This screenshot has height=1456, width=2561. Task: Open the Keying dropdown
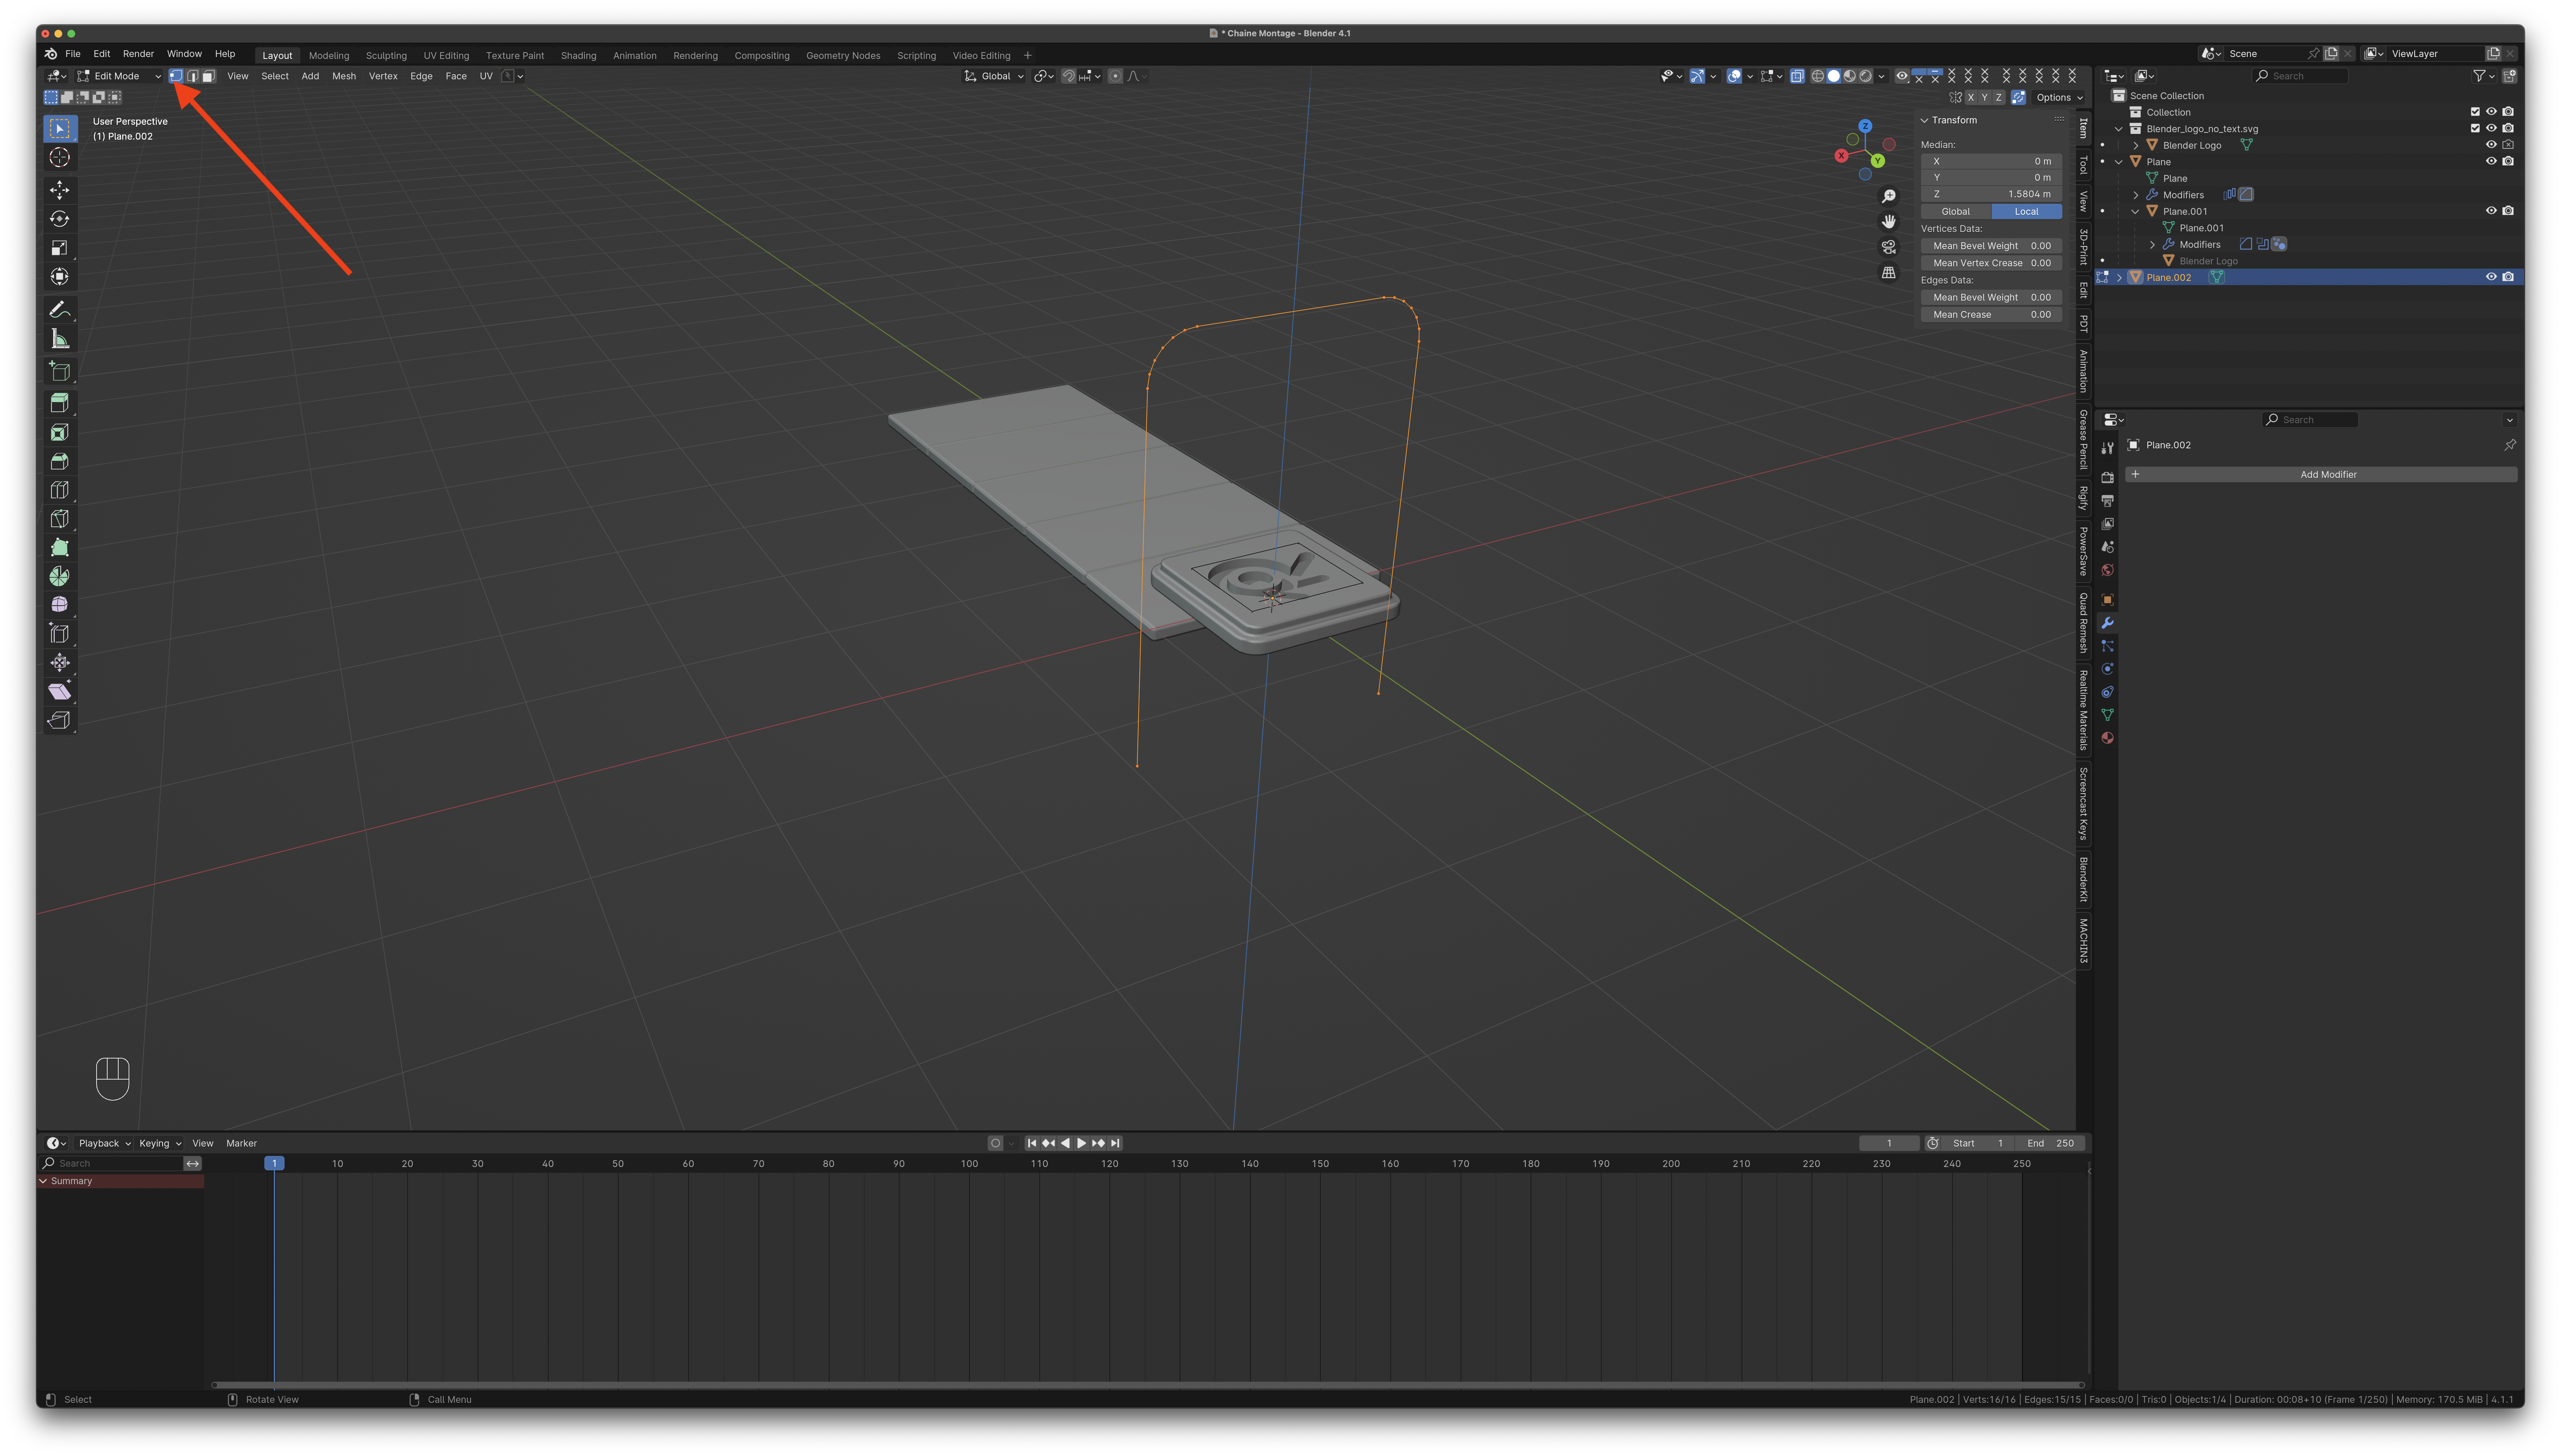(x=160, y=1143)
